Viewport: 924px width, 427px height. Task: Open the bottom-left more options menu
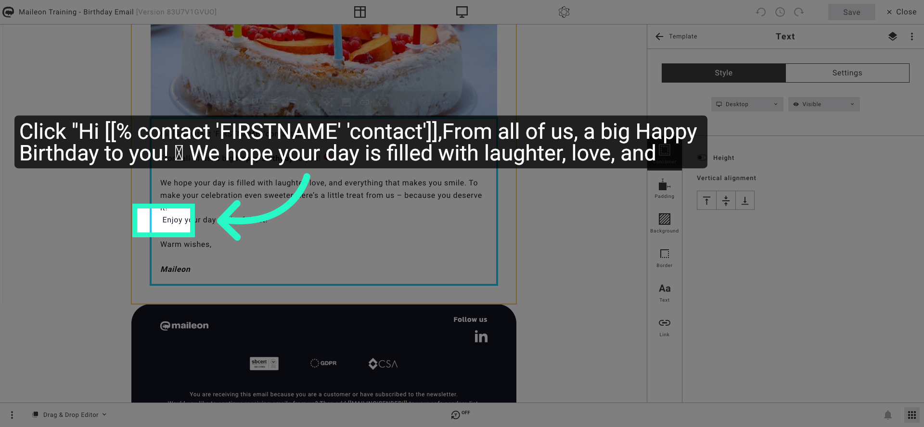pos(12,415)
